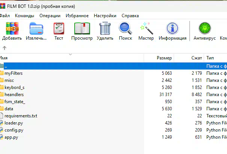This screenshot has width=227, height=154.
Task: Click size value 31 317 for heandlers
Action: coord(165,95)
